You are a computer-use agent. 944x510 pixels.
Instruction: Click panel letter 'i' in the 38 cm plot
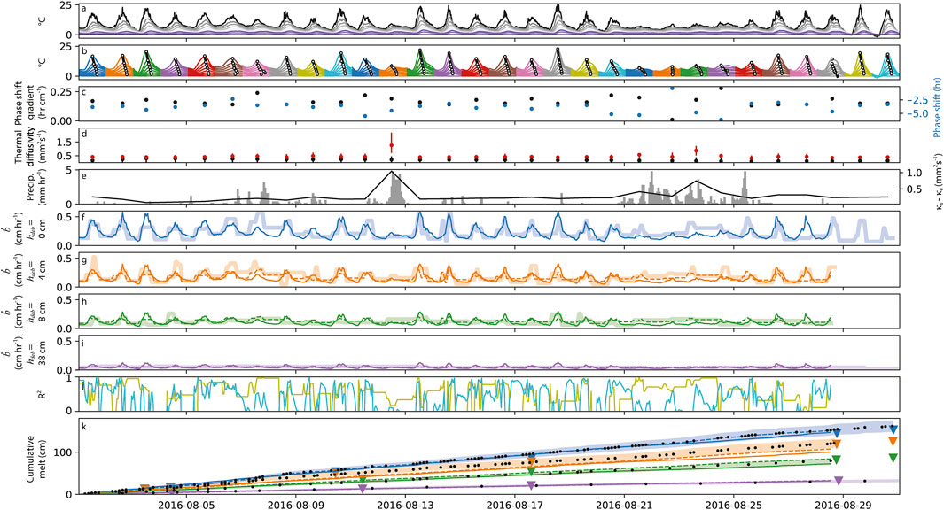[82, 342]
